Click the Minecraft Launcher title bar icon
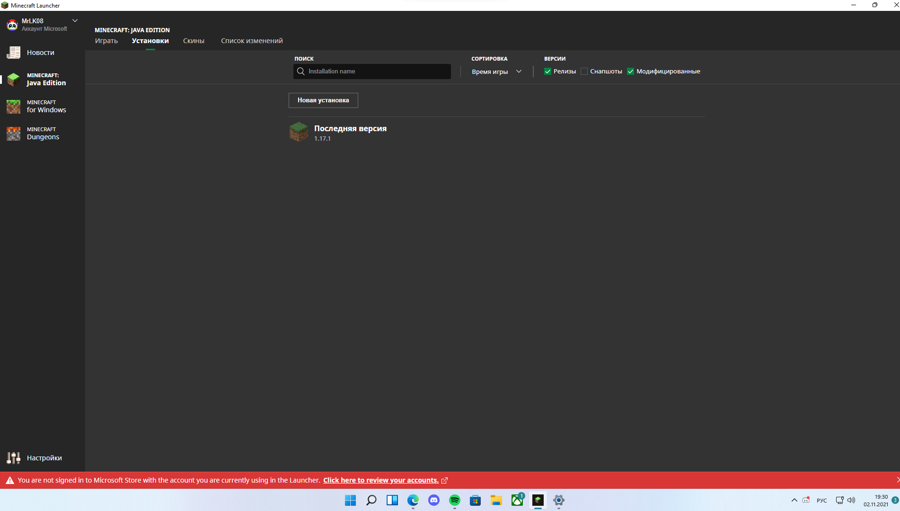Image resolution: width=900 pixels, height=511 pixels. click(5, 5)
